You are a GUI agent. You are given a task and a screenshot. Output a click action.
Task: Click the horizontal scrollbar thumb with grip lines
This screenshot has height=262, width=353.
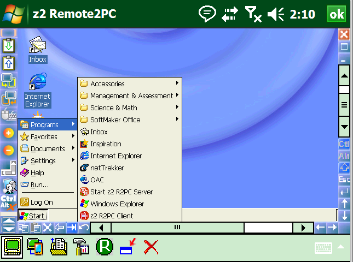click(x=177, y=228)
